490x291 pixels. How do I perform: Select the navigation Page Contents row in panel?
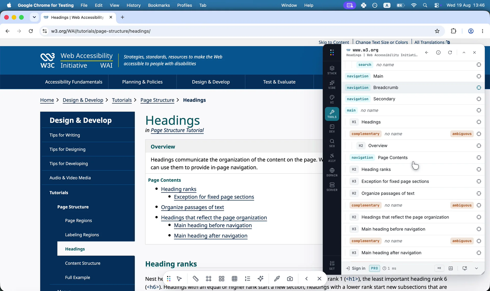413,157
